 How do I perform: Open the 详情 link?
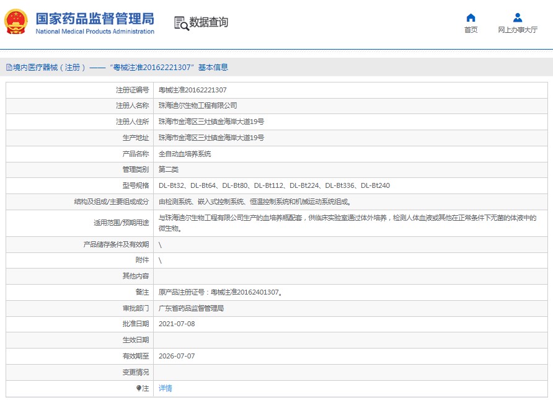point(166,388)
